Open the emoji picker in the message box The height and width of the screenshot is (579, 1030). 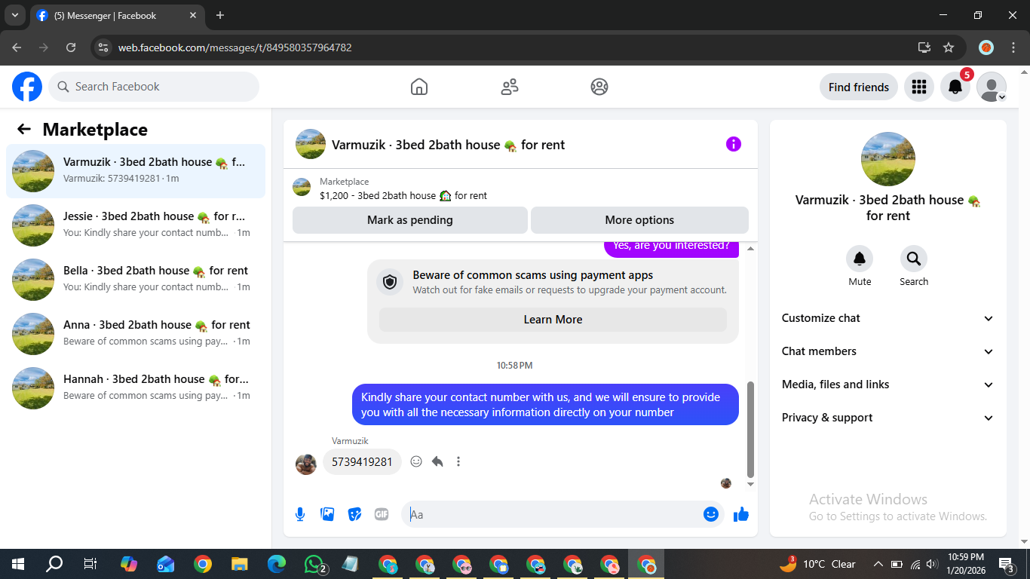pos(710,514)
